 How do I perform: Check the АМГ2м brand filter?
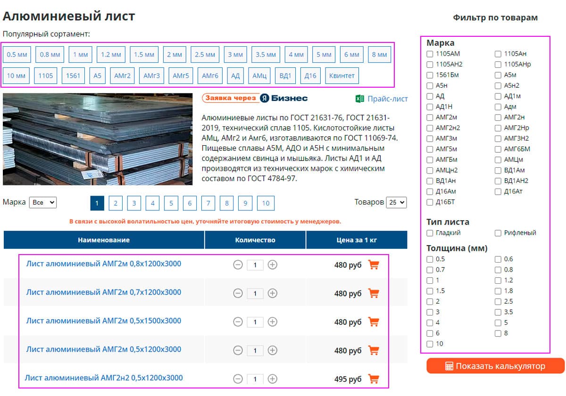point(430,117)
